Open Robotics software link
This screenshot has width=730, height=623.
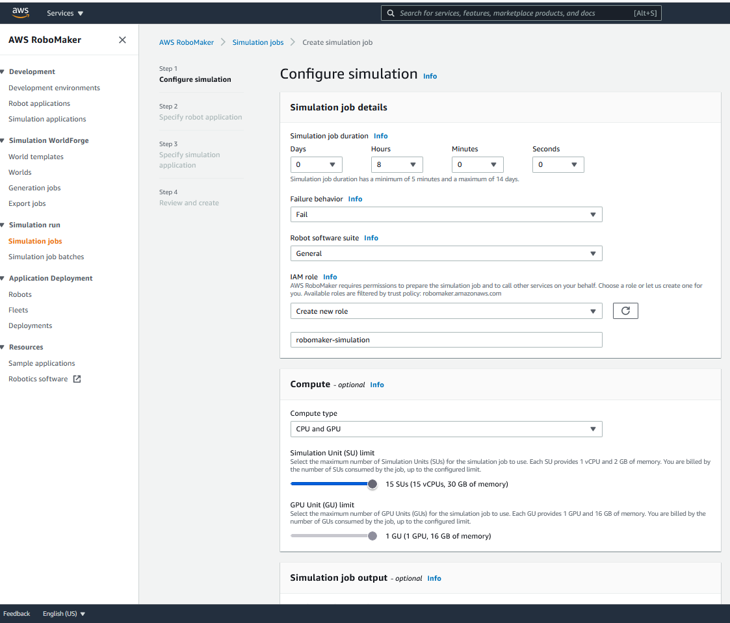pos(38,379)
